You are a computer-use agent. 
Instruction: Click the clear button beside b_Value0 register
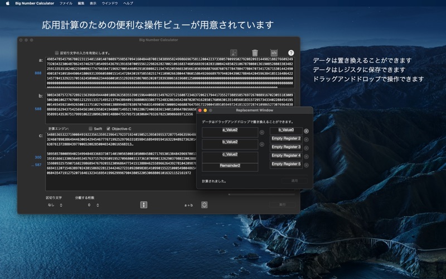306,131
